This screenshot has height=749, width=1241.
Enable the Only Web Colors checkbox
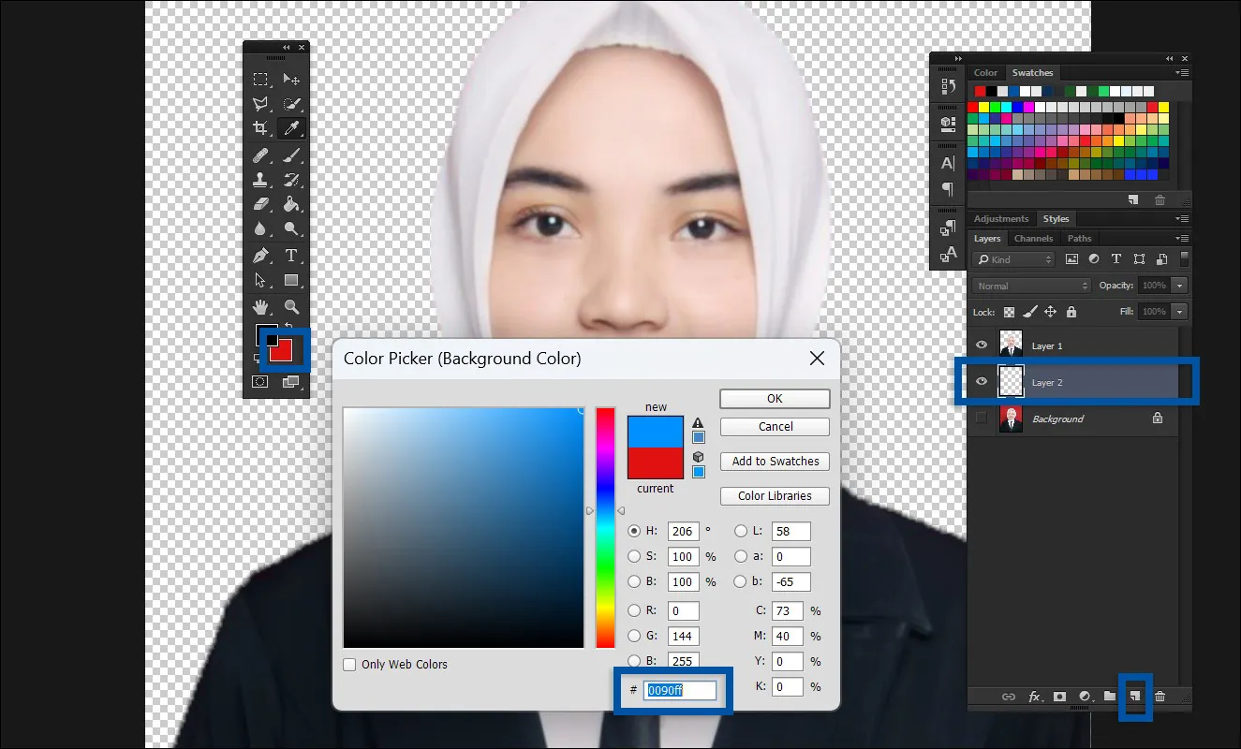[x=349, y=664]
